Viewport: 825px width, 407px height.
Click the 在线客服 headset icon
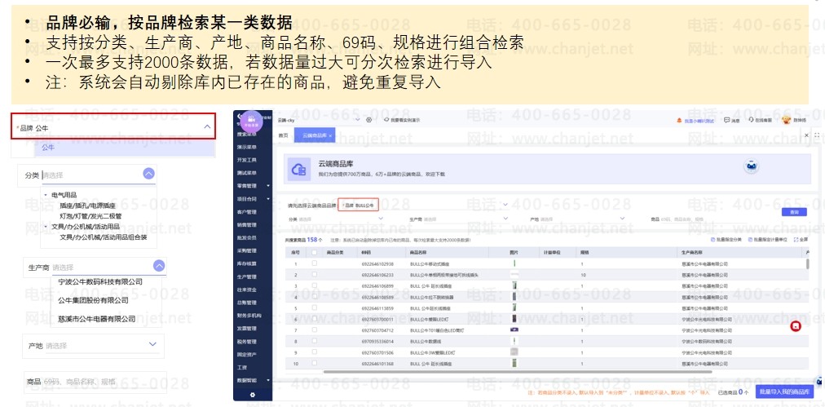click(751, 120)
